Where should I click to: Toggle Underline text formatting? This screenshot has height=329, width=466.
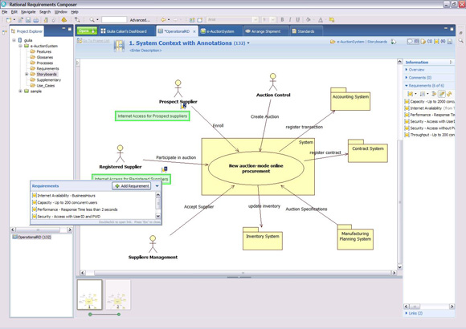tap(298, 20)
